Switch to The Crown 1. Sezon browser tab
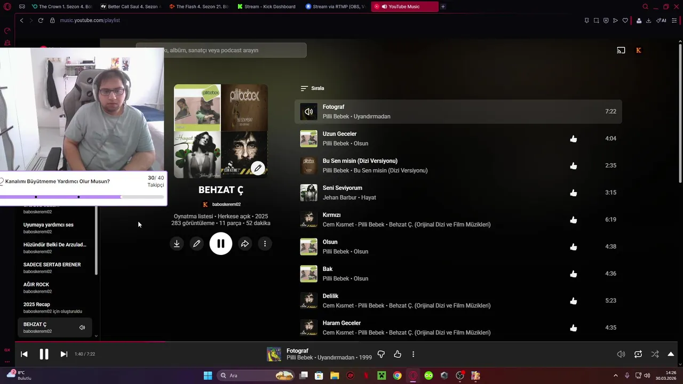 click(x=61, y=6)
